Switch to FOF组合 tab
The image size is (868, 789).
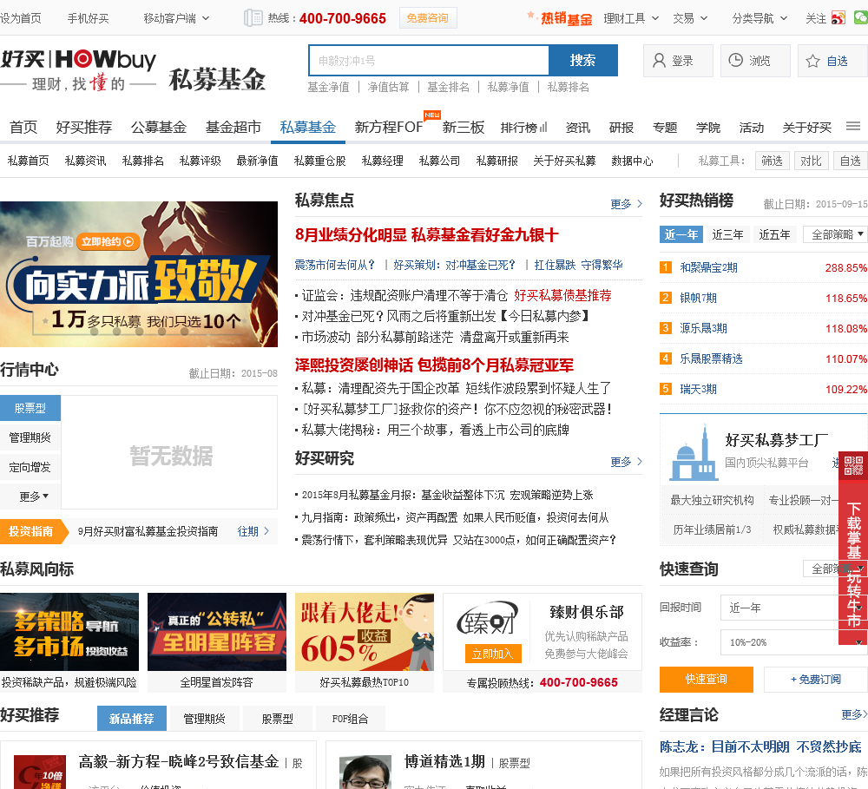click(x=350, y=718)
